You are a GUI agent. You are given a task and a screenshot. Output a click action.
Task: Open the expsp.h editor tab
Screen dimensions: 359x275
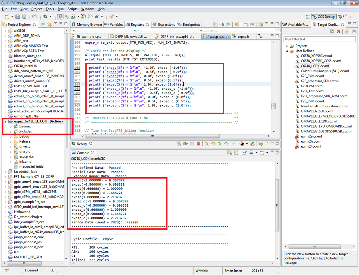(x=243, y=36)
